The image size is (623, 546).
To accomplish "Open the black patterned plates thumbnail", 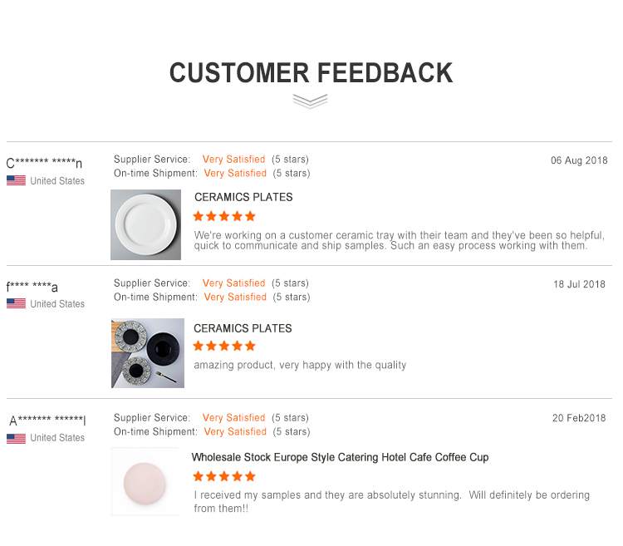I will (x=148, y=353).
